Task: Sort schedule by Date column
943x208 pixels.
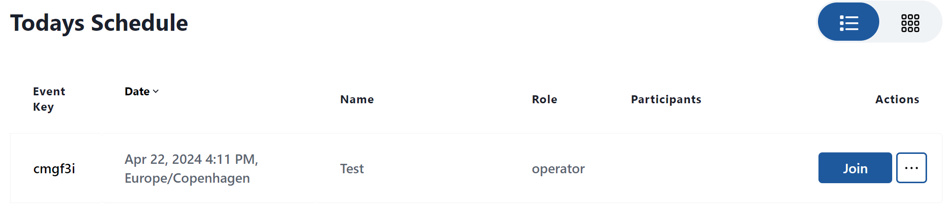Action: tap(141, 91)
